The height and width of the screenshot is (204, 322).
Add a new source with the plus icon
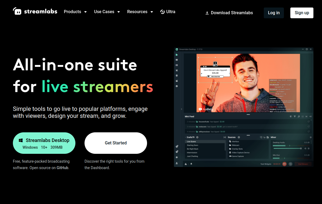coord(239,137)
